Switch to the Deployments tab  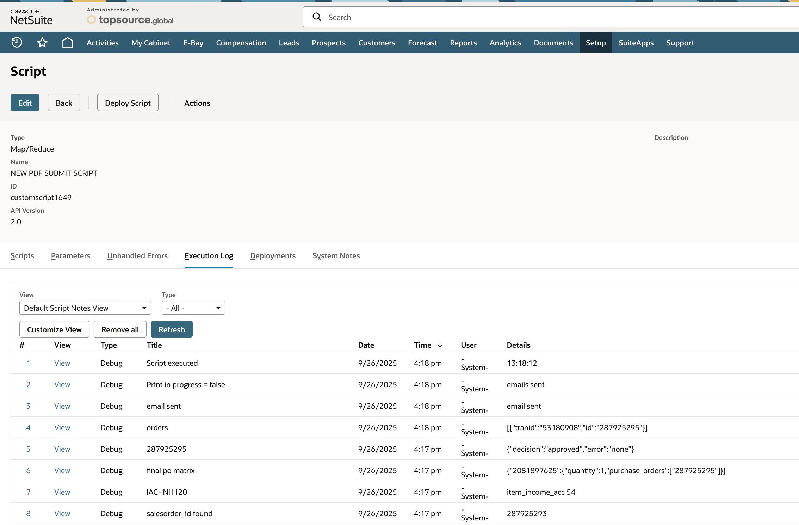273,255
